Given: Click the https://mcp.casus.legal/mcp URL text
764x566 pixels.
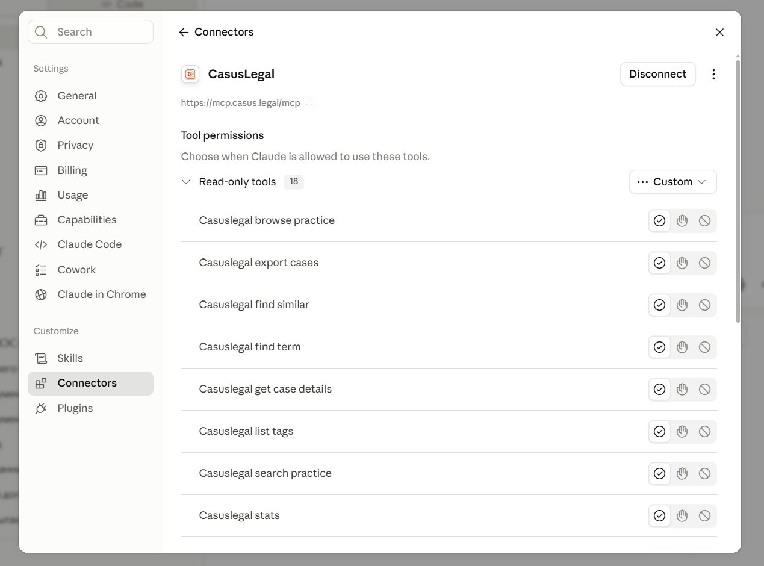Looking at the screenshot, I should coord(240,103).
